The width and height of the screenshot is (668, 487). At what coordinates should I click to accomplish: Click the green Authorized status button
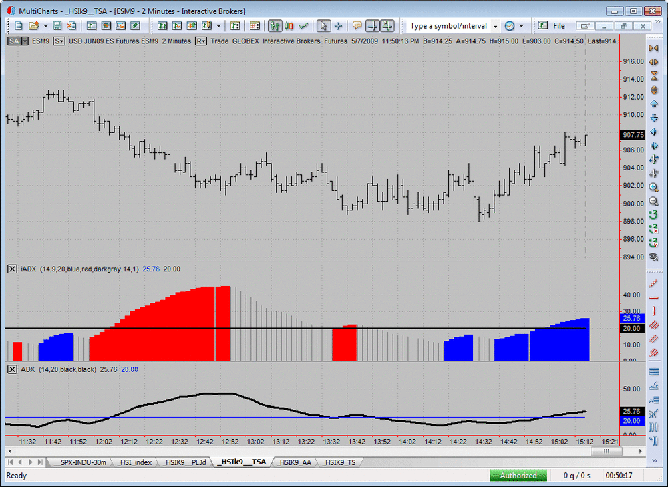[518, 476]
